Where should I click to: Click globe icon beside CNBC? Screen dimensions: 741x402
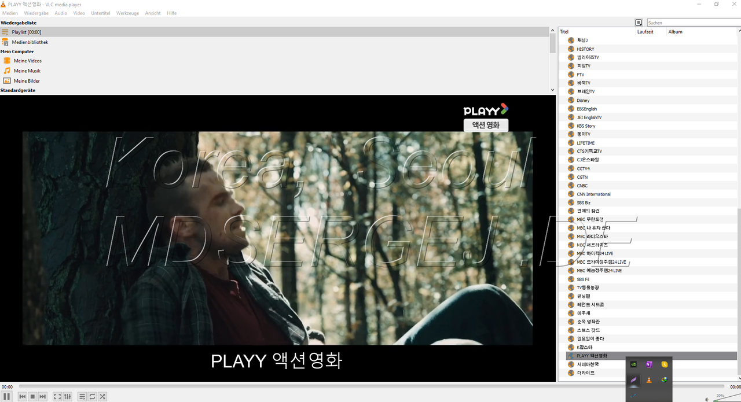571,186
